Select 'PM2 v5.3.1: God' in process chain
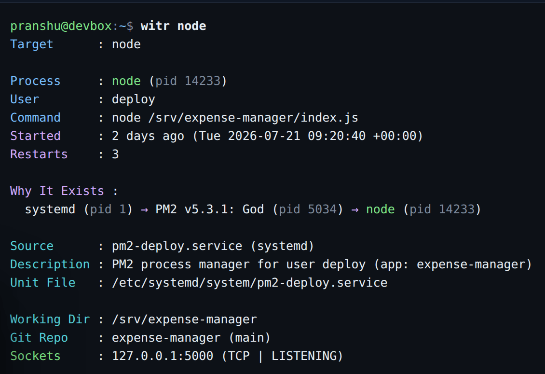The width and height of the screenshot is (545, 374). point(210,209)
